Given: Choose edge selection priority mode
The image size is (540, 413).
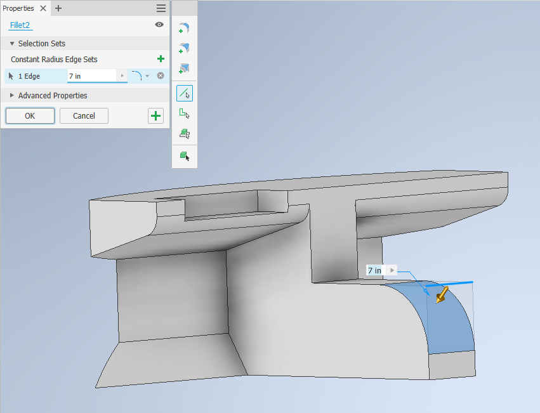Looking at the screenshot, I should click(185, 93).
